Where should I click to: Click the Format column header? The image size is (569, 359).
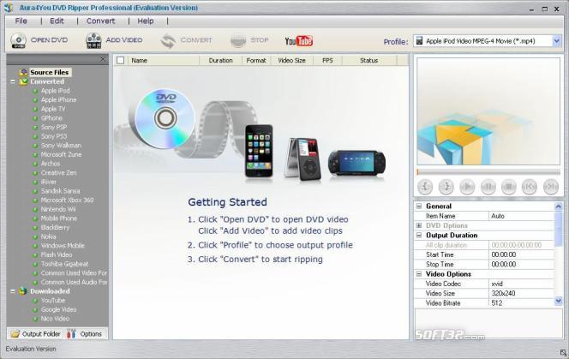pyautogui.click(x=256, y=61)
